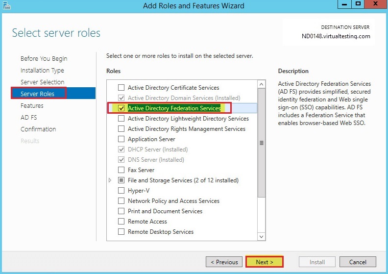Tick the Active Directory Certificate Services checkbox

point(121,88)
